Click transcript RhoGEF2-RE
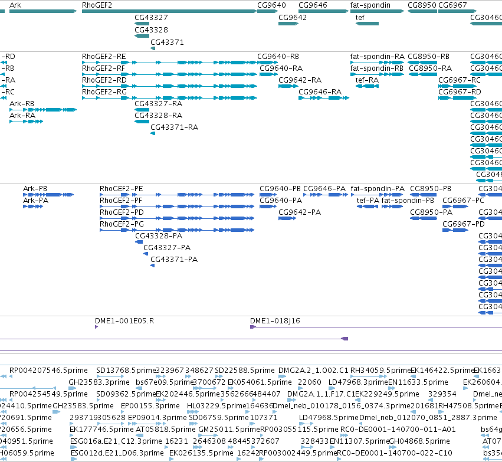This screenshot has height=462, width=502. click(x=169, y=63)
